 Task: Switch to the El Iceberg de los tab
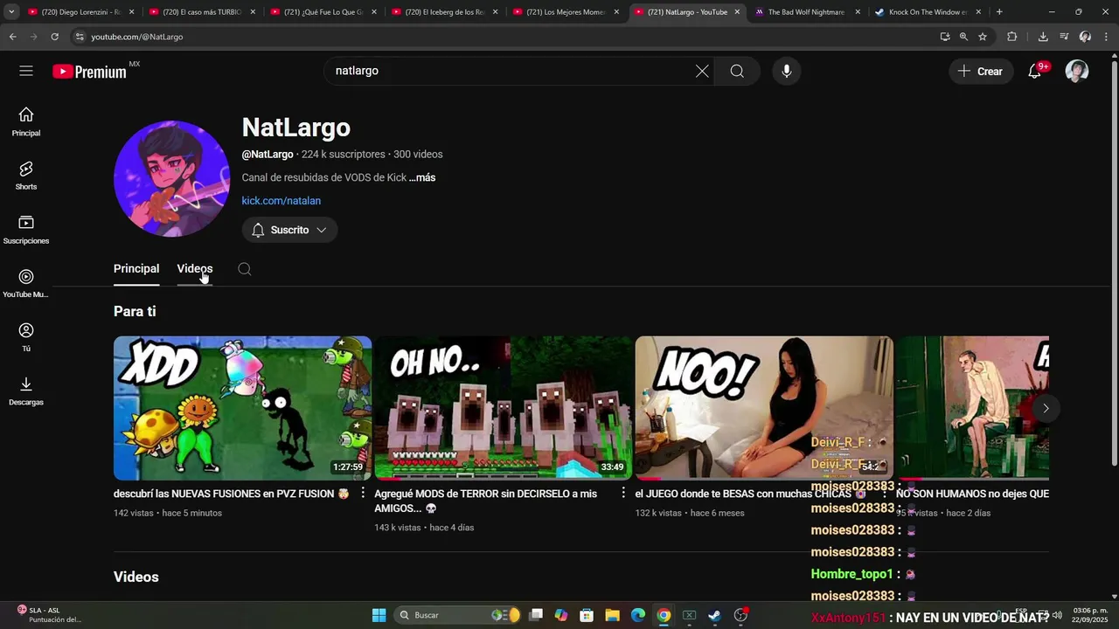tap(444, 12)
